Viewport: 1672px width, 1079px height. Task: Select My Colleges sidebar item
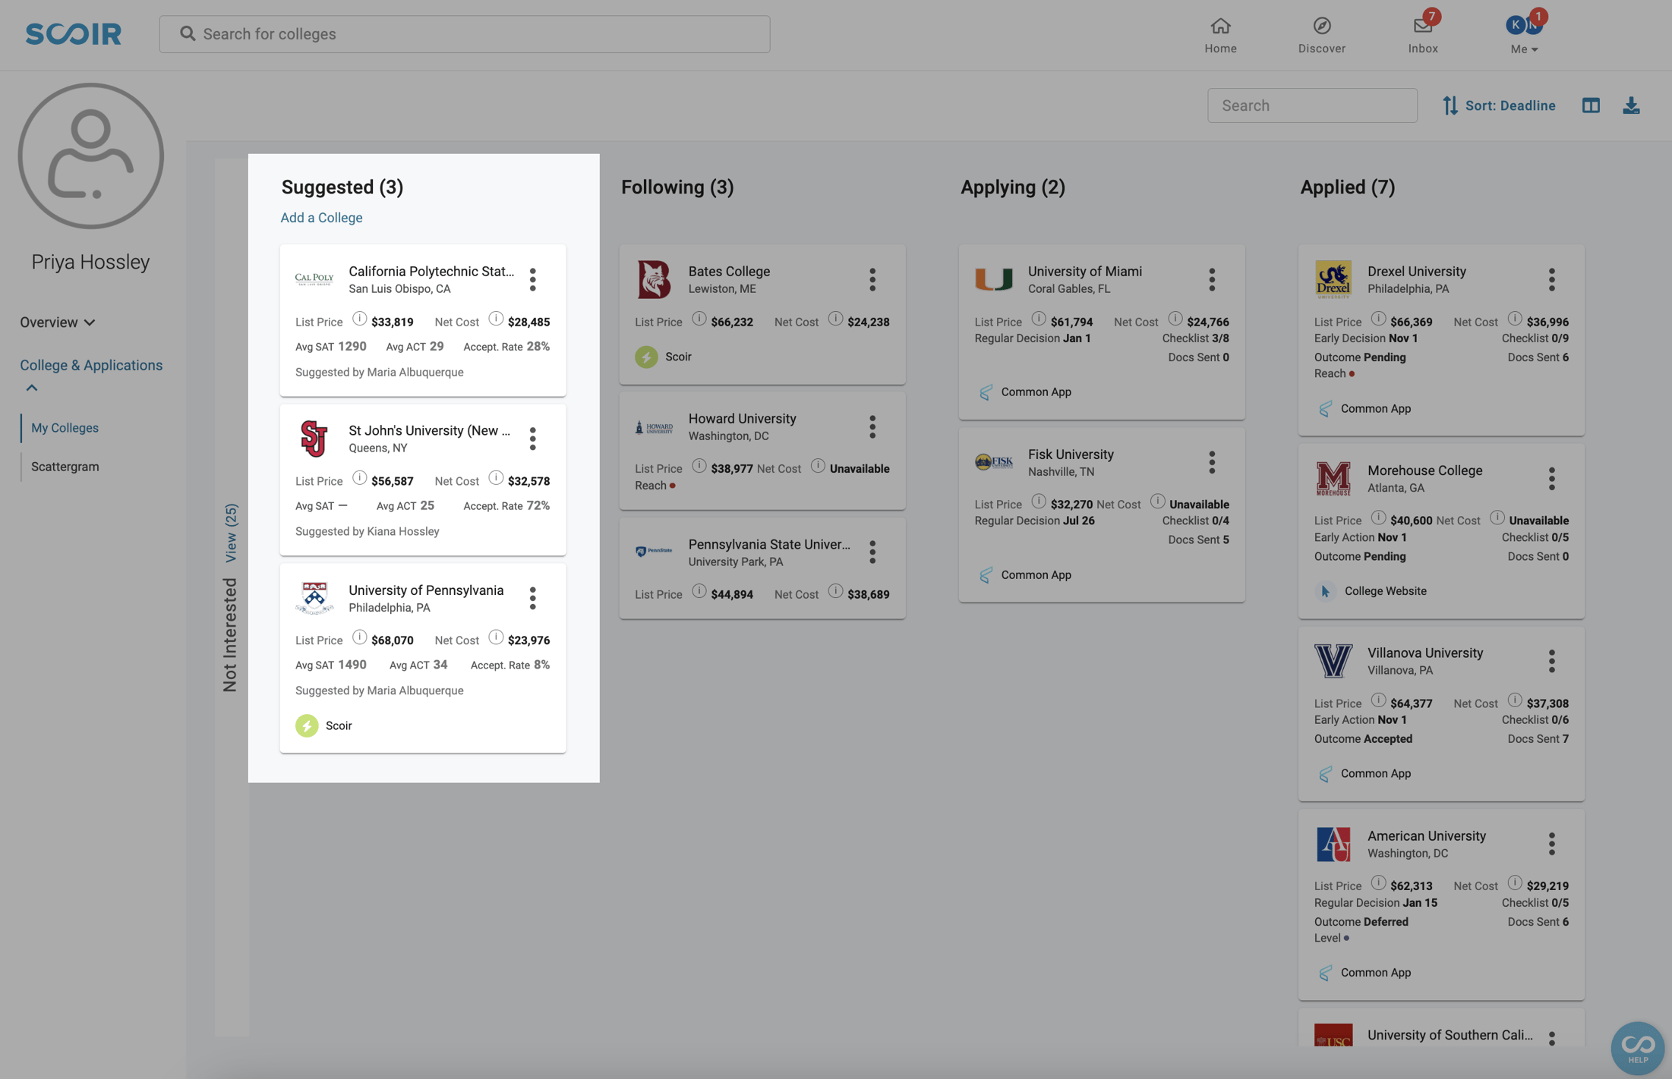pos(65,428)
